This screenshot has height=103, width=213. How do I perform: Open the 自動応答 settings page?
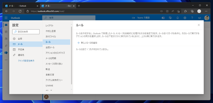[56, 75]
